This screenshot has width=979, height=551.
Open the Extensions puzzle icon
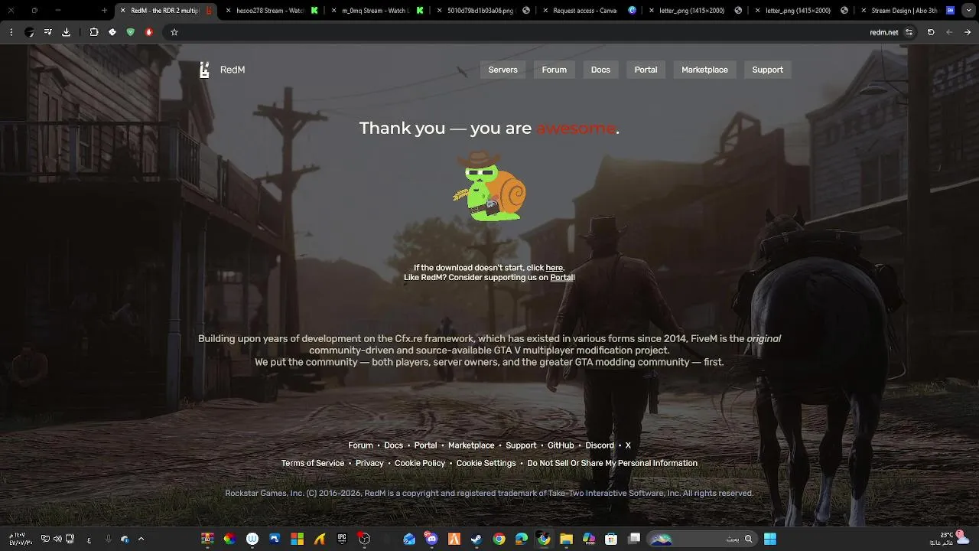point(93,32)
